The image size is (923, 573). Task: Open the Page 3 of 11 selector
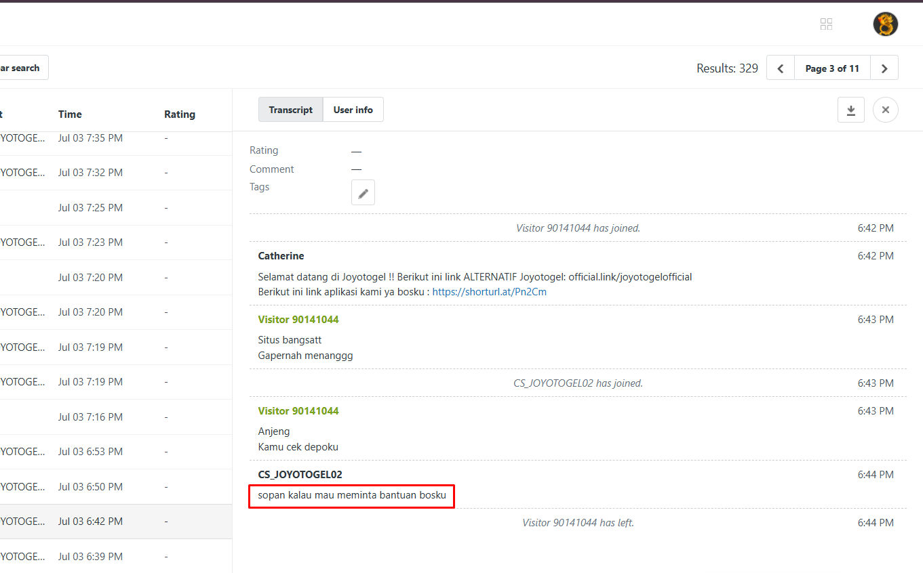tap(832, 68)
